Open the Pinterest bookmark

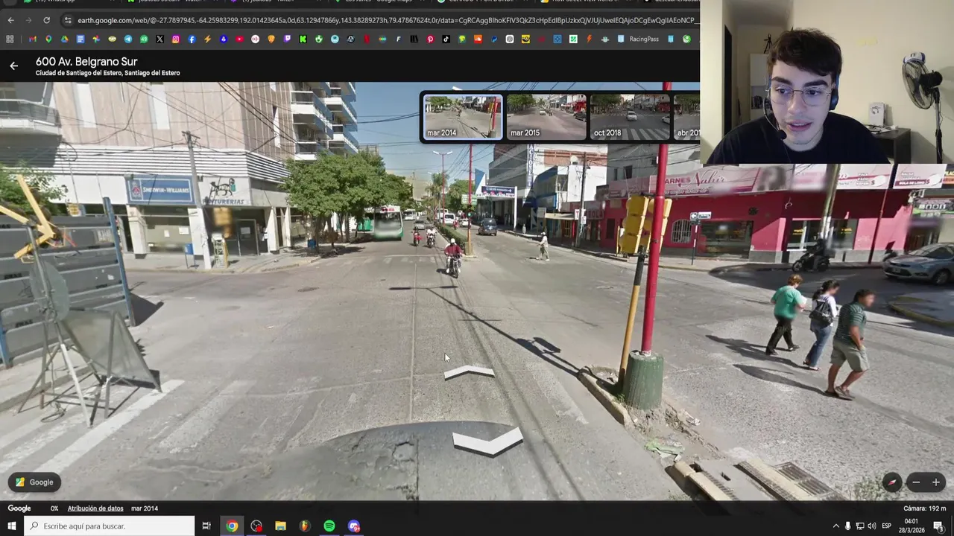pyautogui.click(x=430, y=39)
